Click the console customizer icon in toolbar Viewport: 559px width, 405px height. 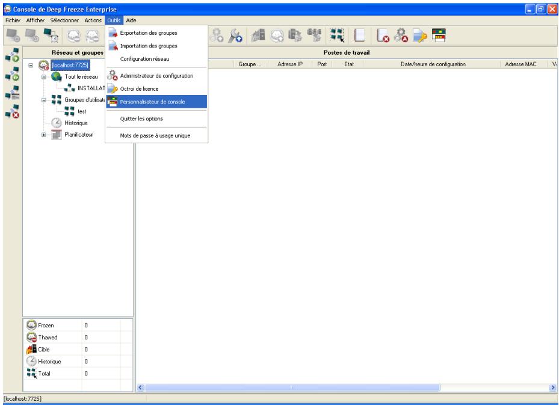click(x=439, y=36)
